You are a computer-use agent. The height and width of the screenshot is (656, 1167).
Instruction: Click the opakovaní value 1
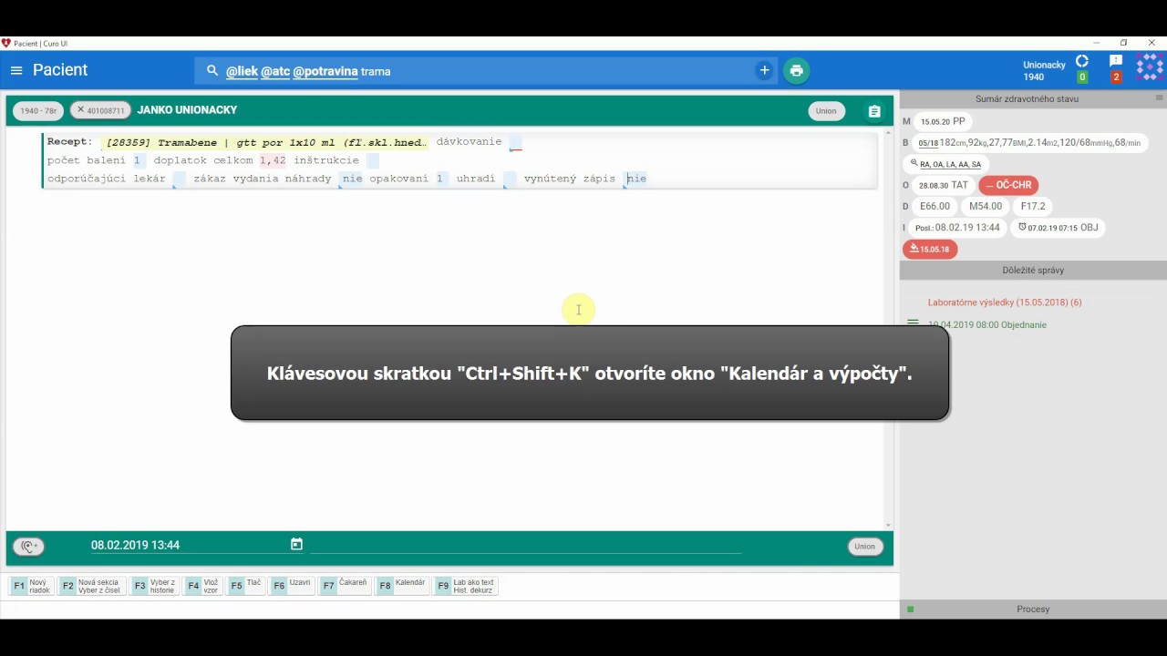(439, 179)
